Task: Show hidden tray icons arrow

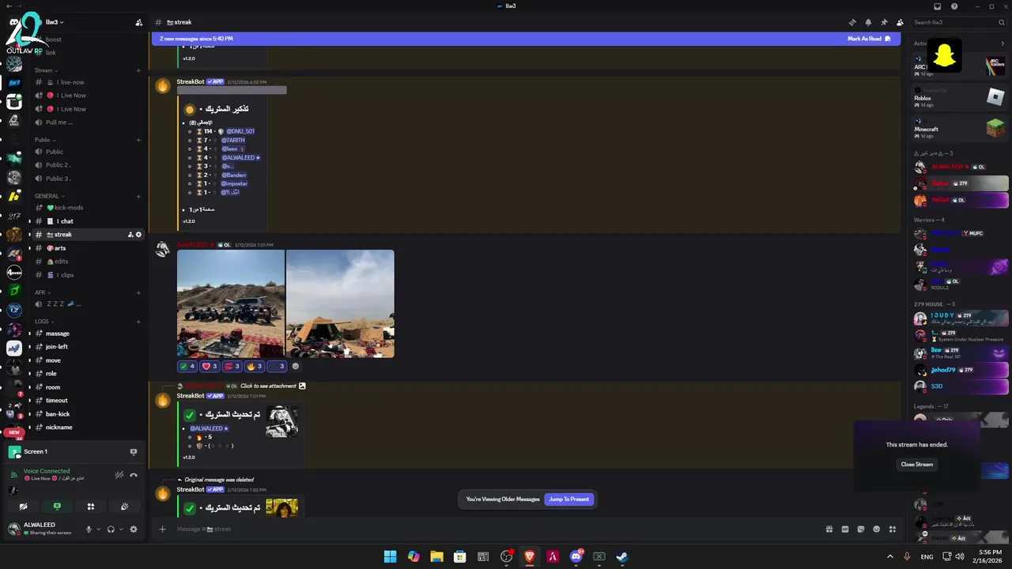Action: pos(890,556)
